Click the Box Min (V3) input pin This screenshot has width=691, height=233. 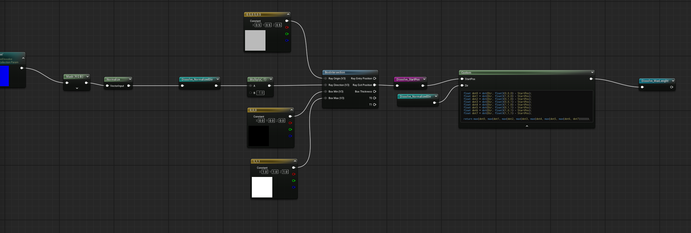(x=325, y=92)
